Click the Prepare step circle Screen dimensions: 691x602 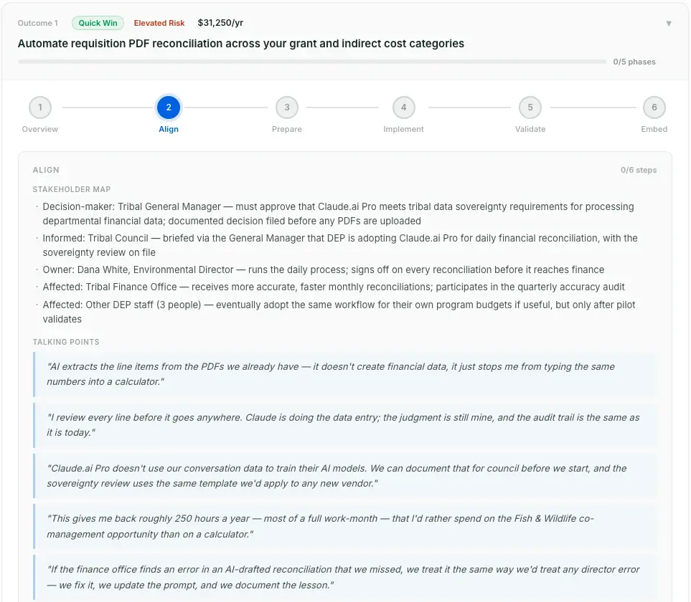tap(286, 107)
